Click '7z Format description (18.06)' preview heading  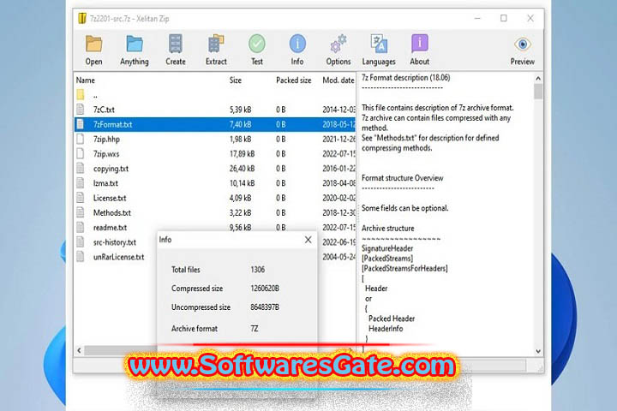coord(405,77)
